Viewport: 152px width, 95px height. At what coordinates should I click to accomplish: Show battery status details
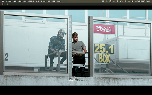pyautogui.click(x=121, y=1)
